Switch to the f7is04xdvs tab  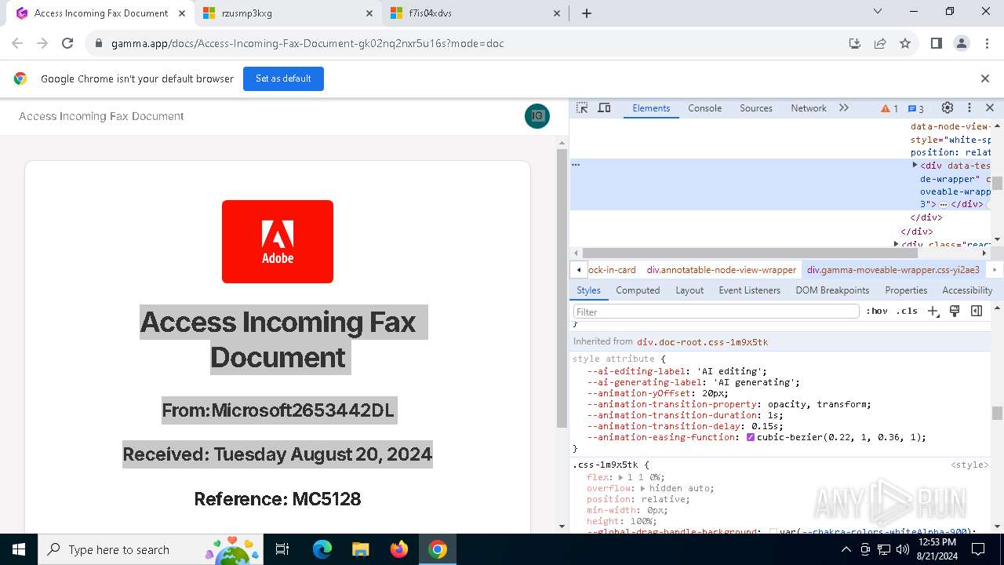point(475,13)
